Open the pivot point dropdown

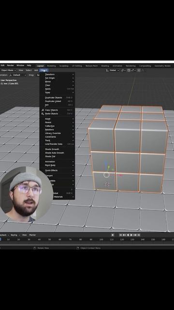pyautogui.click(x=123, y=70)
